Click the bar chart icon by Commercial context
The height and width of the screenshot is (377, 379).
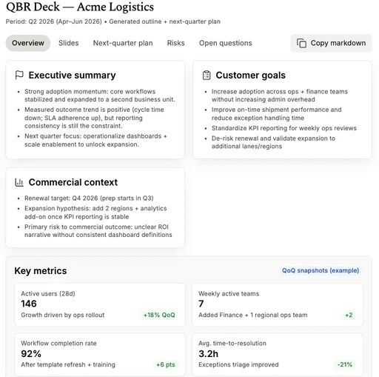point(19,182)
